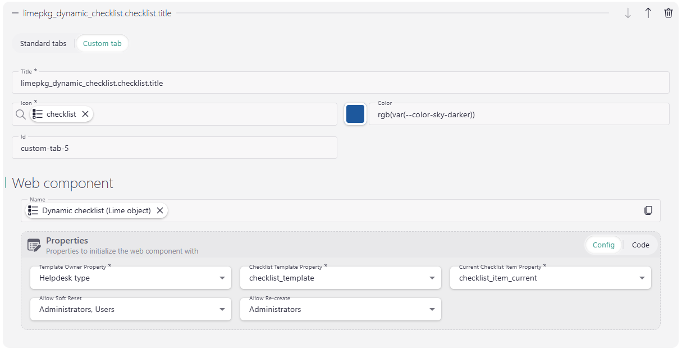
Task: Open Allow Re-create dropdown
Action: click(341, 309)
